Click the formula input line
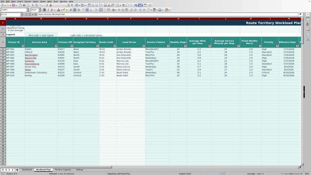This screenshot has height=175, width=311. 168,15
